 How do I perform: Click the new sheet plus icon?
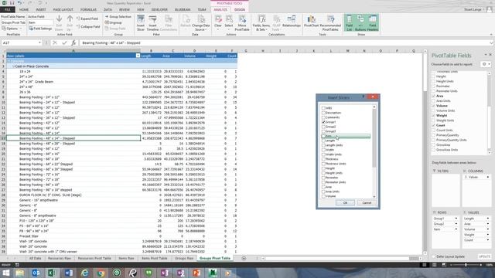pyautogui.click(x=244, y=258)
